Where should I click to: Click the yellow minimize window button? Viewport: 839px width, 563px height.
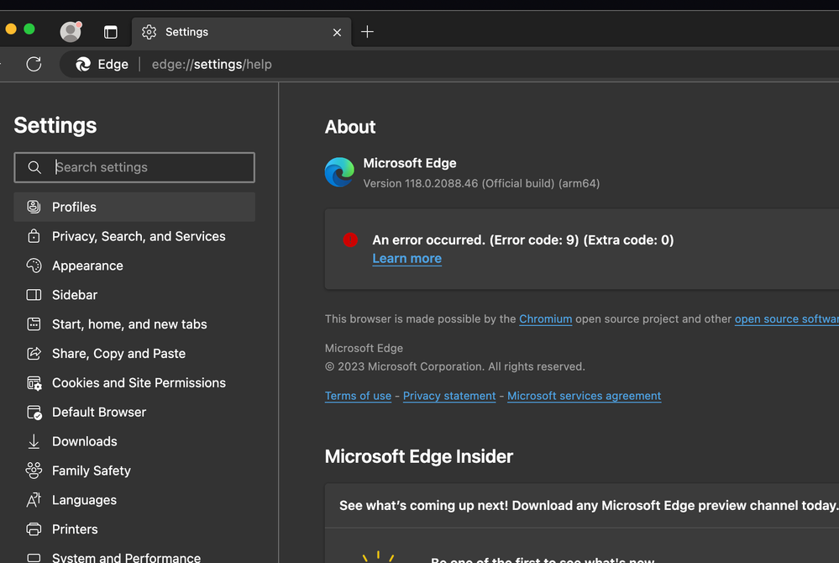pos(11,29)
